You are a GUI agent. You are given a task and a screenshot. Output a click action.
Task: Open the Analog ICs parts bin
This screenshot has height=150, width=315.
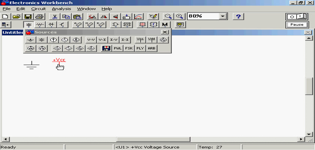pos(78,25)
